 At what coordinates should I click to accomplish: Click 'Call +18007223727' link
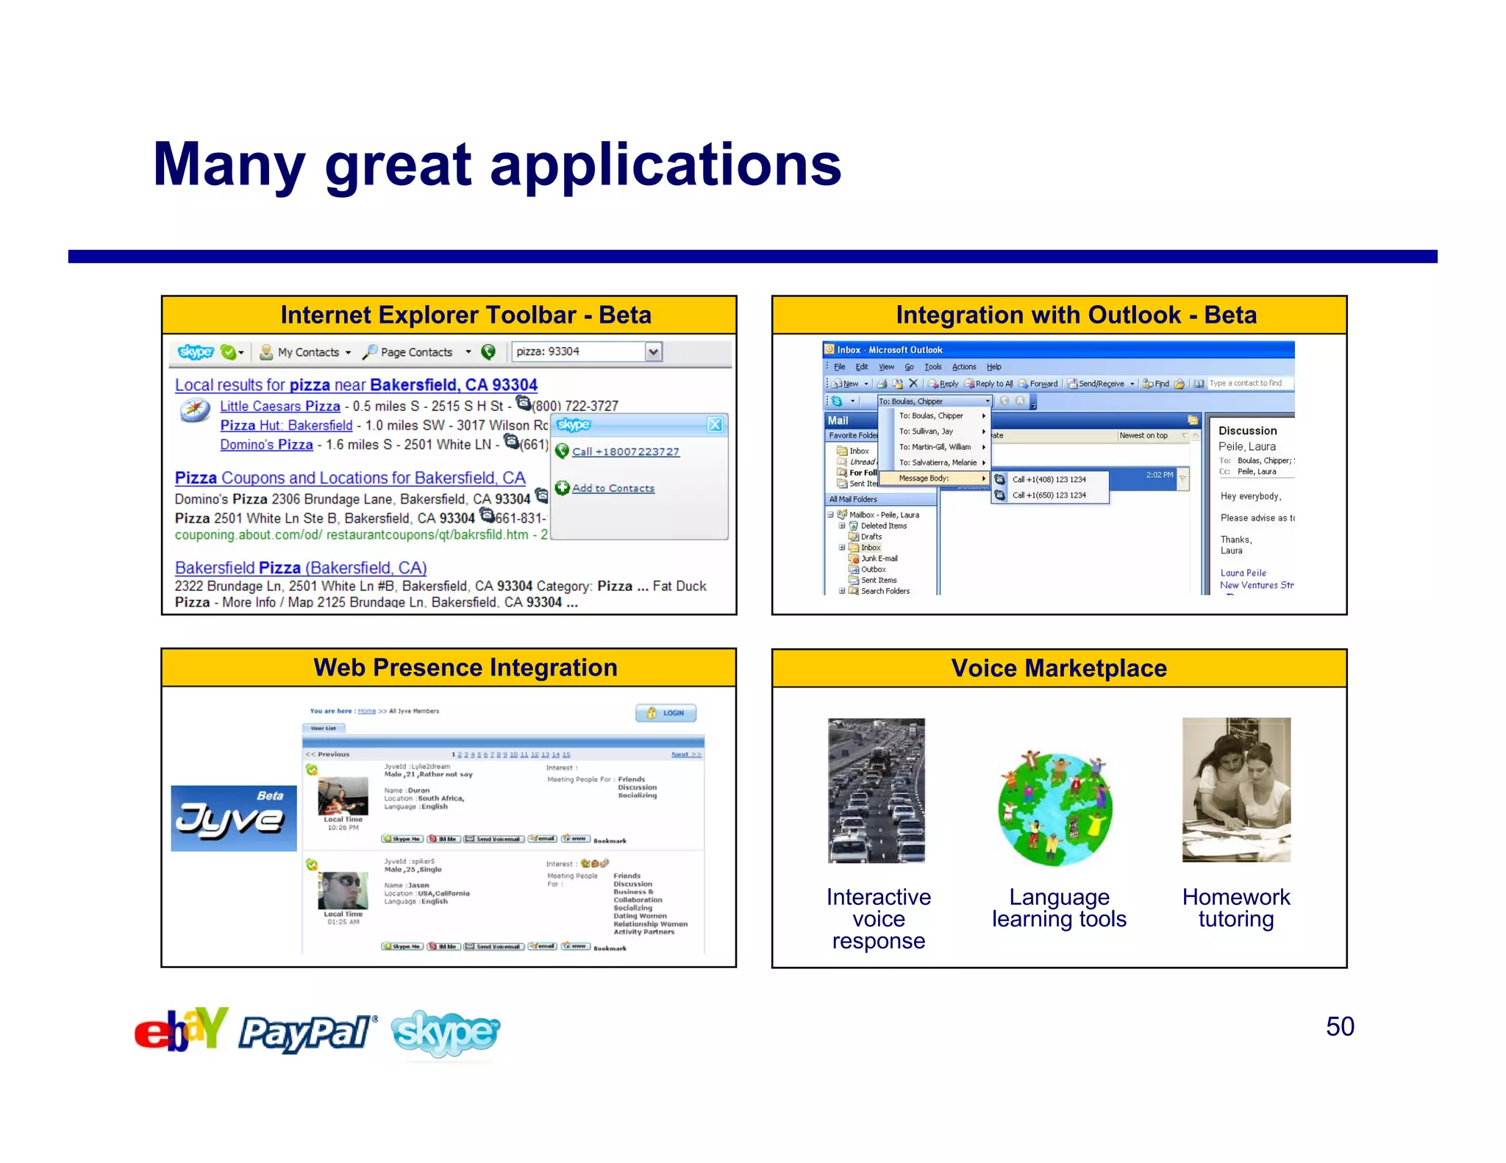tap(625, 452)
